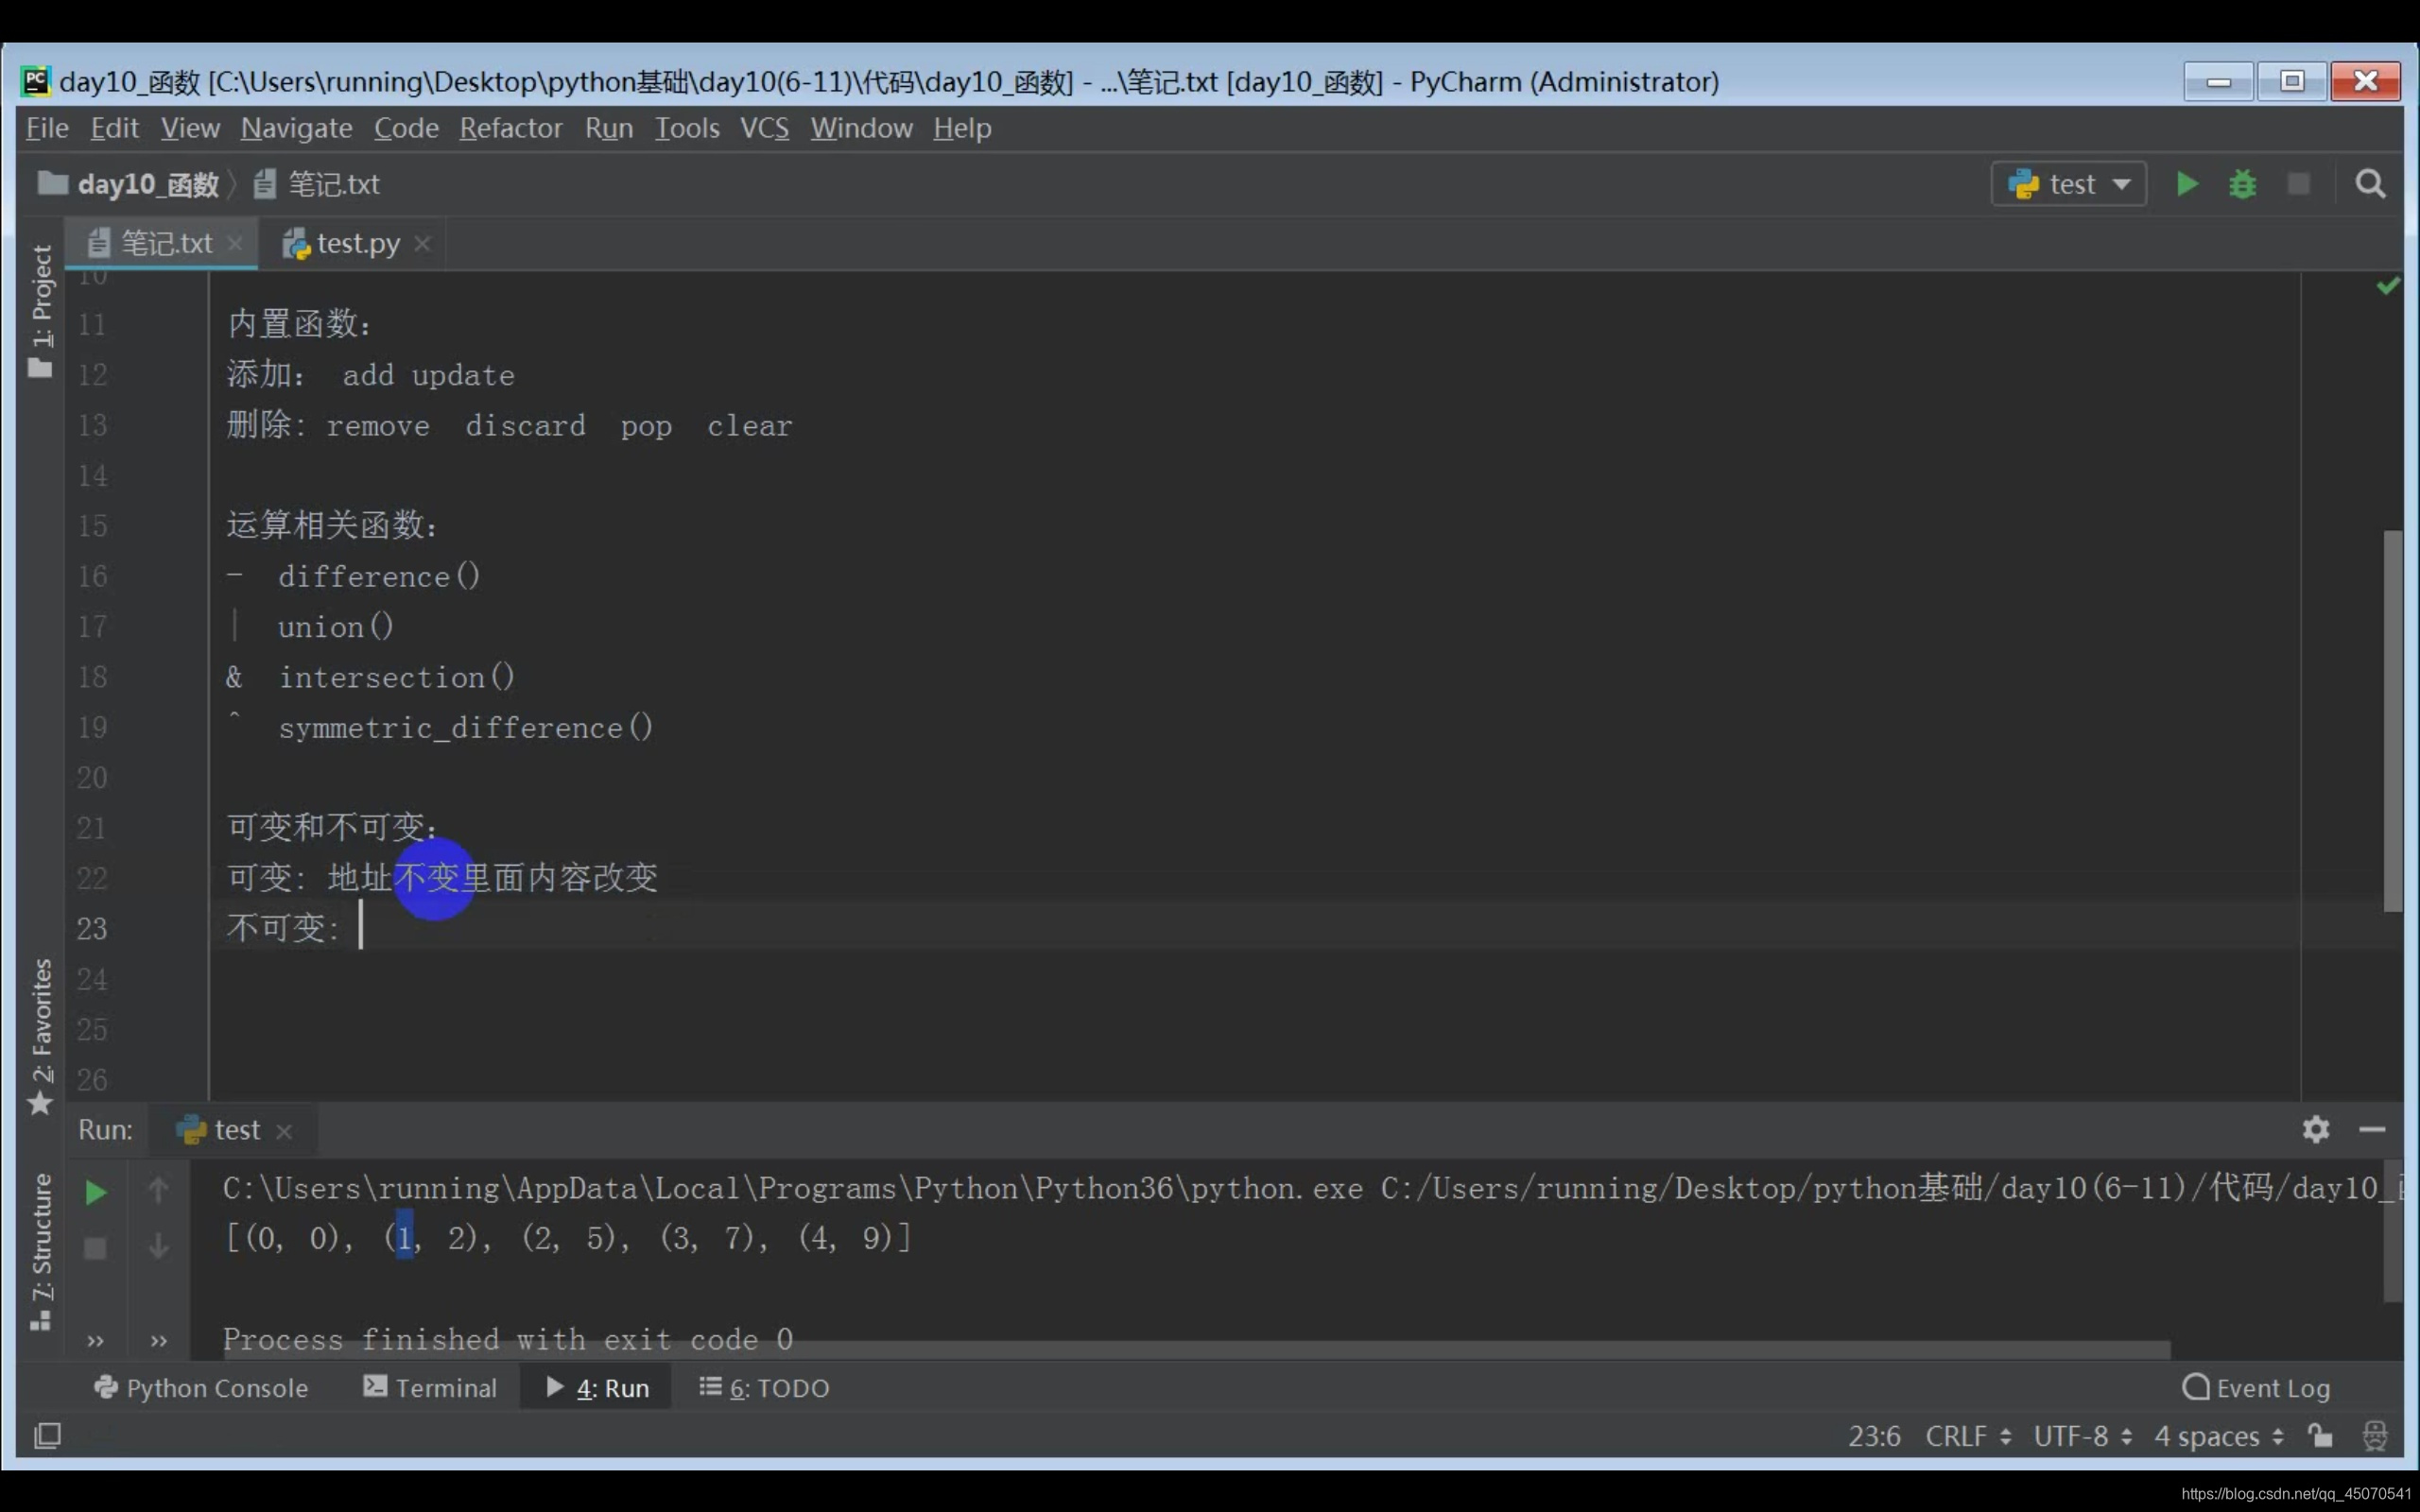Open the Terminal tool window
This screenshot has width=2420, height=1512.
430,1388
